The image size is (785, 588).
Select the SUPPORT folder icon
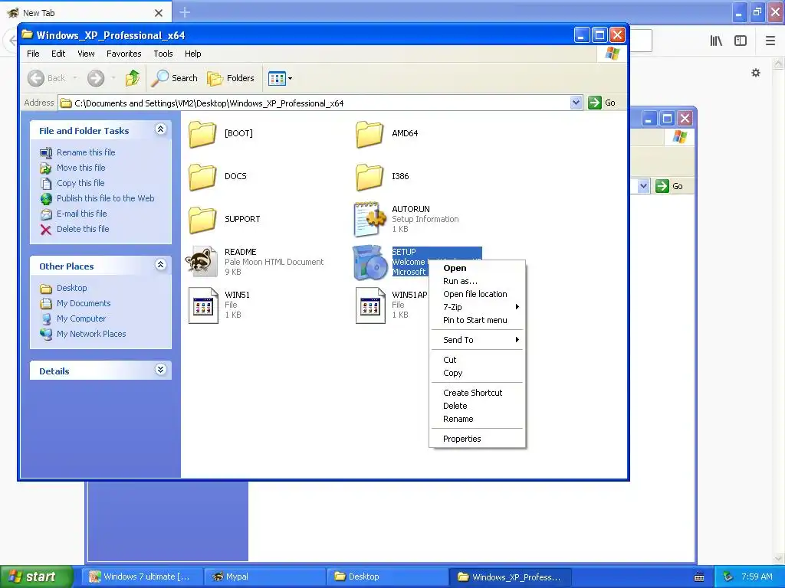202,220
